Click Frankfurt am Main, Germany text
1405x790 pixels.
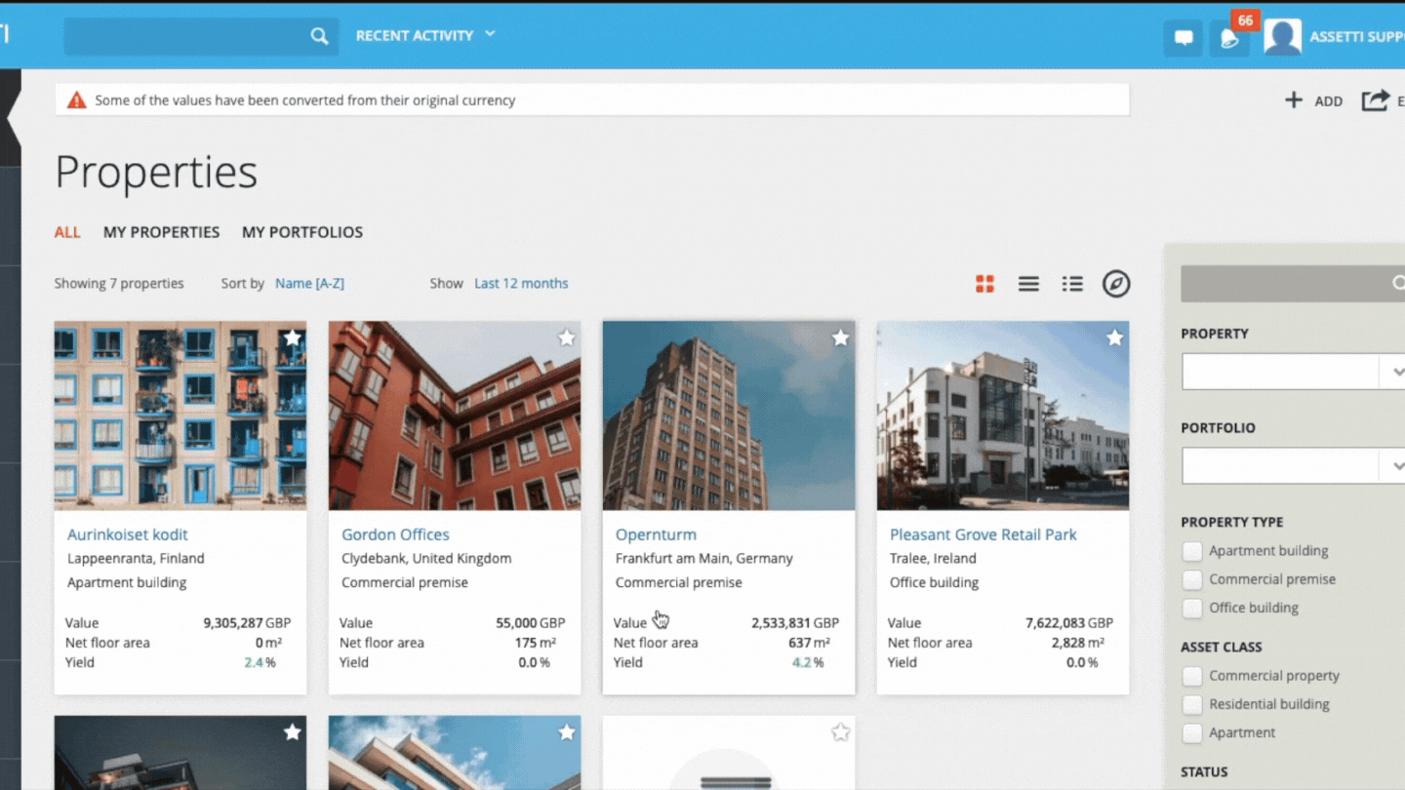pyautogui.click(x=704, y=559)
